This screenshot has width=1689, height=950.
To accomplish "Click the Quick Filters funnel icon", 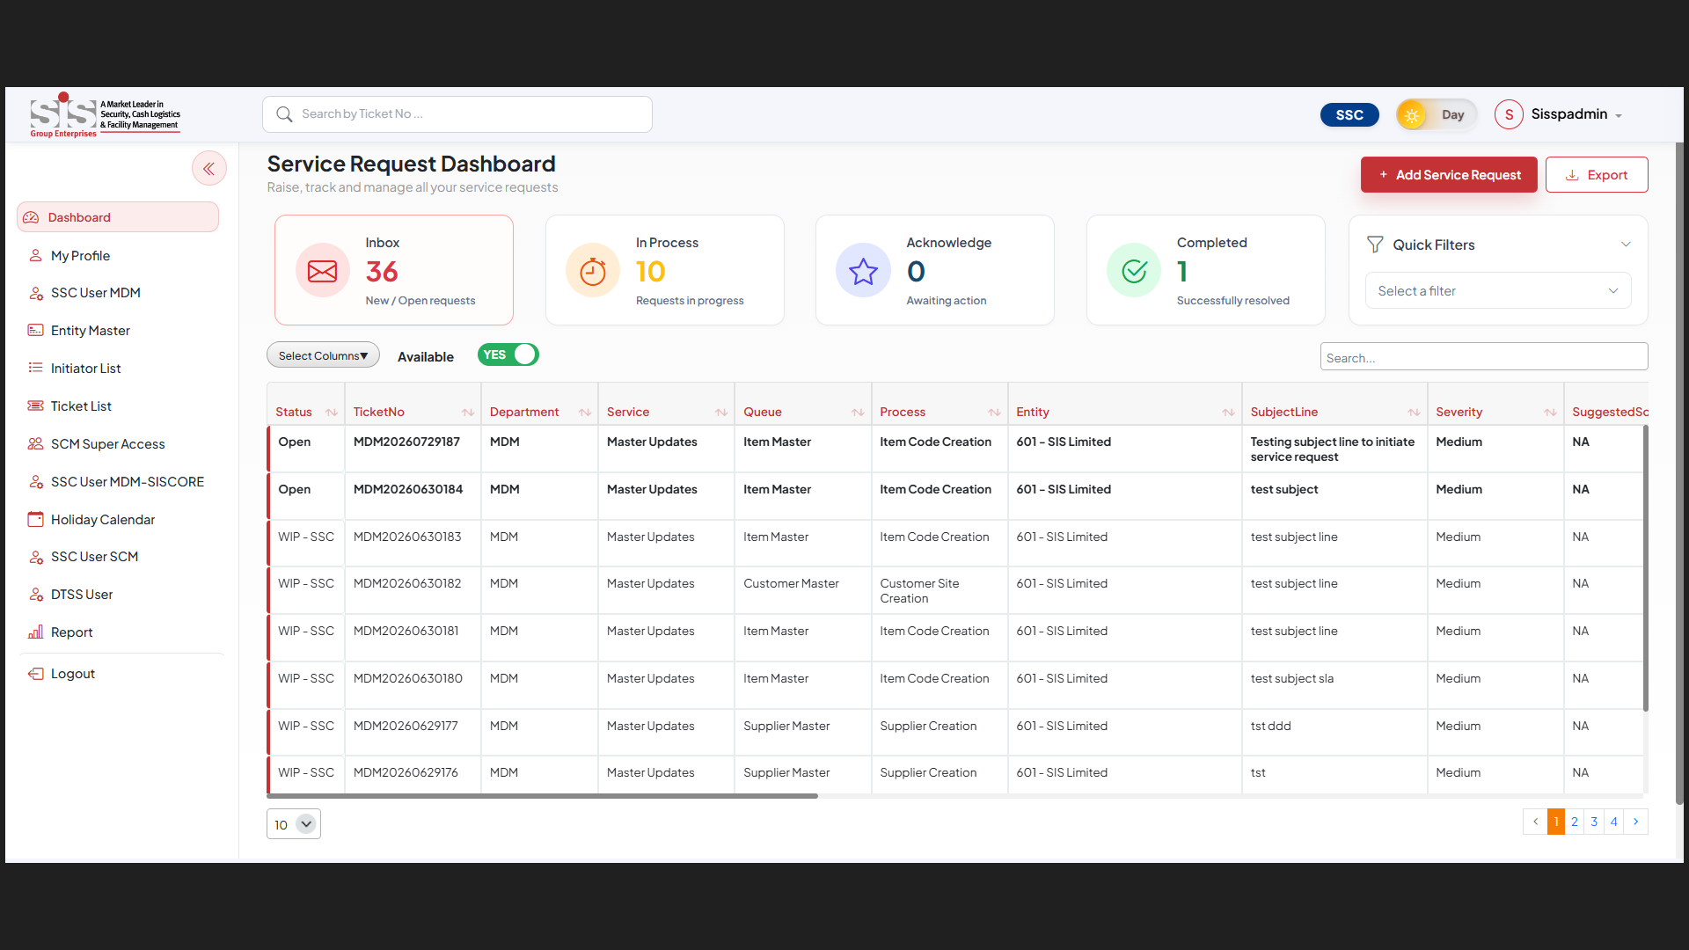I will (1375, 245).
